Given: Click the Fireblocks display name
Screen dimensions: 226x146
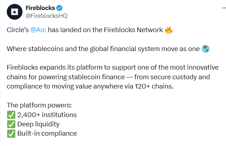Looking at the screenshot, I should [x=40, y=8].
